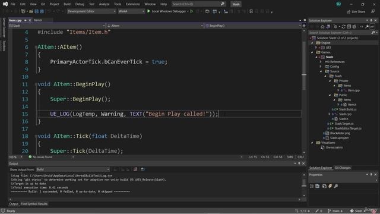Select Slash.Build.cs in Solution Explorer
This screenshot has height=214, width=380.
pyautogui.click(x=347, y=109)
